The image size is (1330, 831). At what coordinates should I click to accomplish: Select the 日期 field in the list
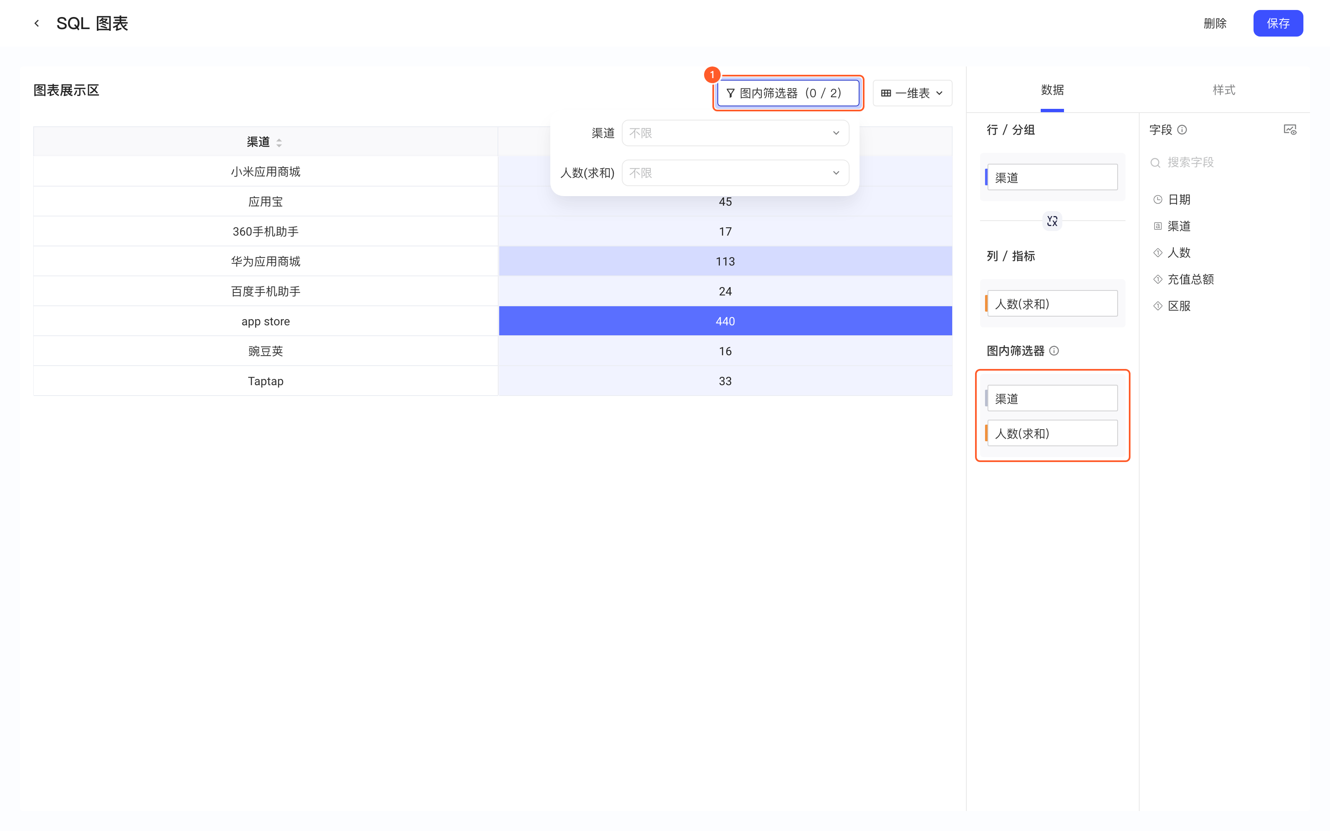pos(1179,199)
